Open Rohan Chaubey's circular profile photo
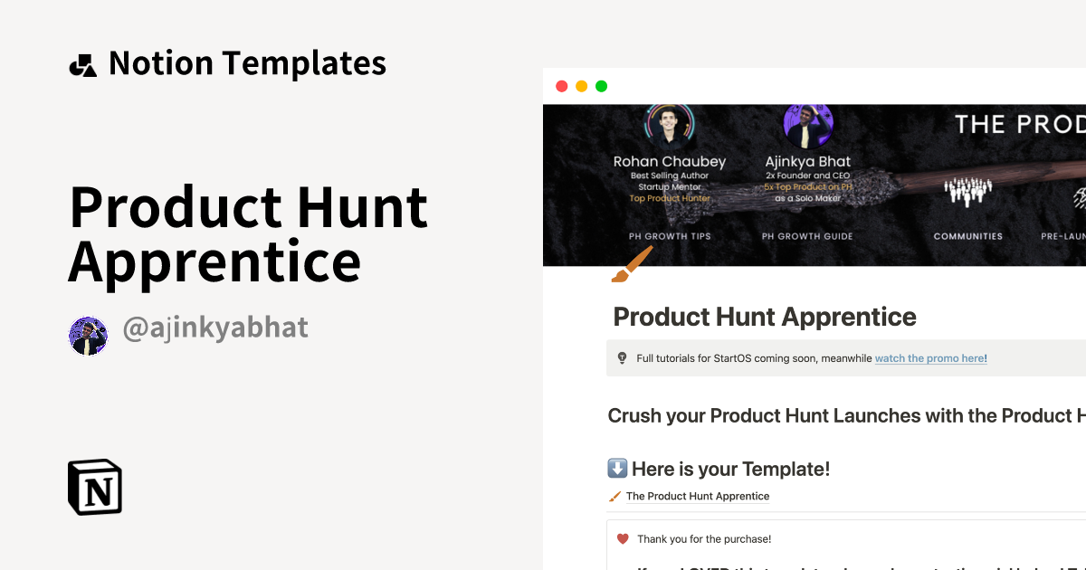Screen dimensions: 1086x570 click(x=669, y=125)
